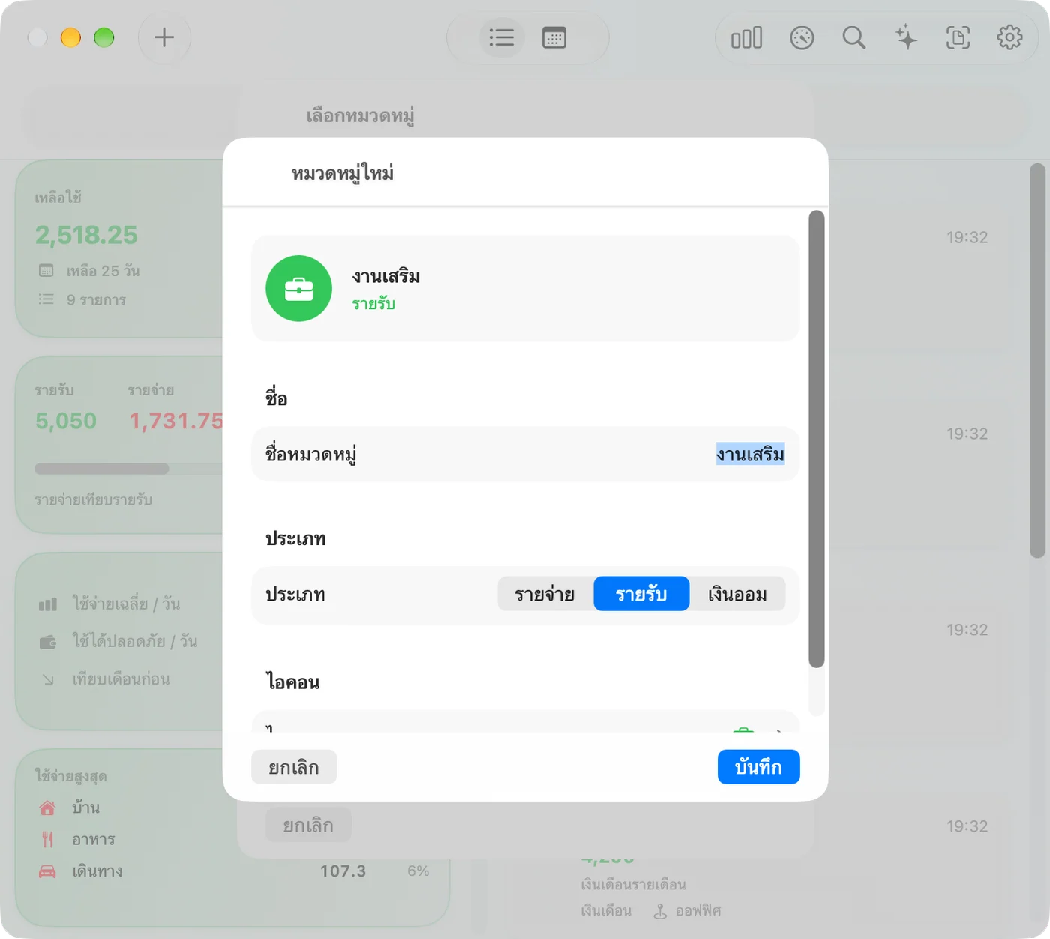Click the ออฟฟิศ location label
Image resolution: width=1050 pixels, height=939 pixels.
tap(698, 911)
